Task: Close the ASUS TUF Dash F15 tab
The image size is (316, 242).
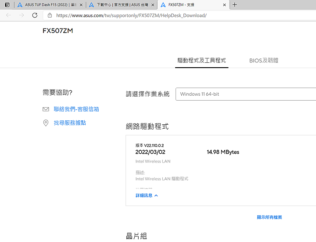Action: tap(81, 5)
